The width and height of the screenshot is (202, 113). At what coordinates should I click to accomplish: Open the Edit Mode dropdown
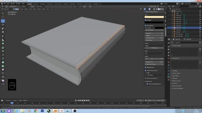click(7, 9)
